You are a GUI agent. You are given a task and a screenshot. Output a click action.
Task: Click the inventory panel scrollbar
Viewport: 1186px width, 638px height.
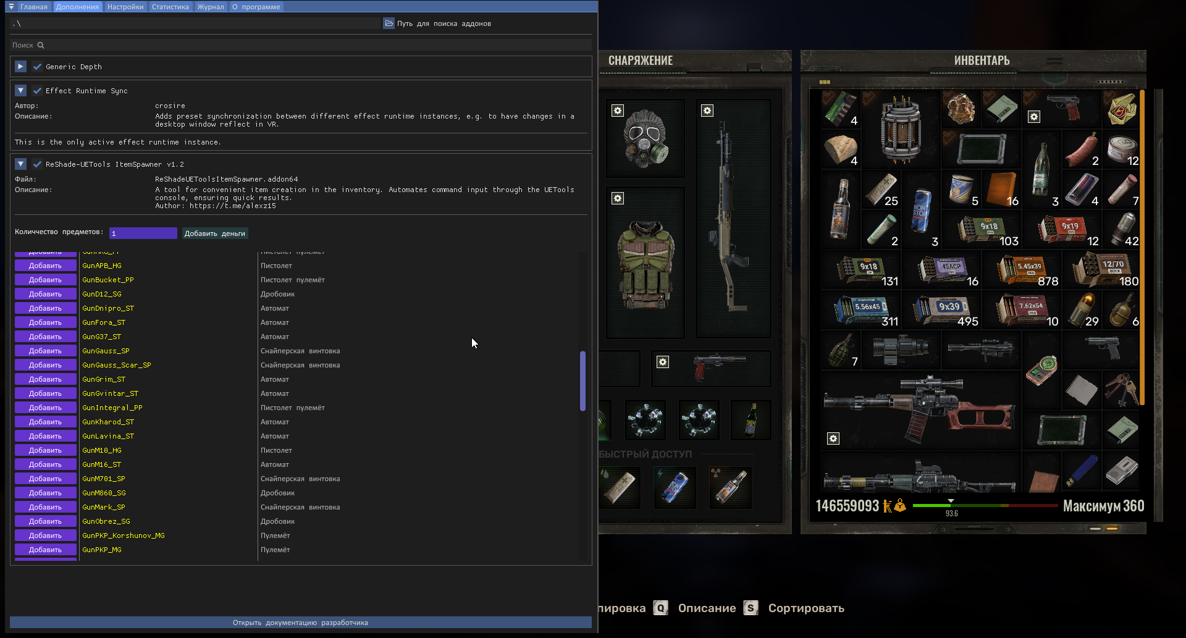pyautogui.click(x=1143, y=247)
